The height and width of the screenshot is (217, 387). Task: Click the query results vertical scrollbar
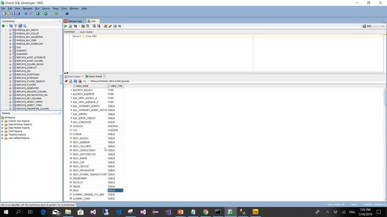coord(385,98)
